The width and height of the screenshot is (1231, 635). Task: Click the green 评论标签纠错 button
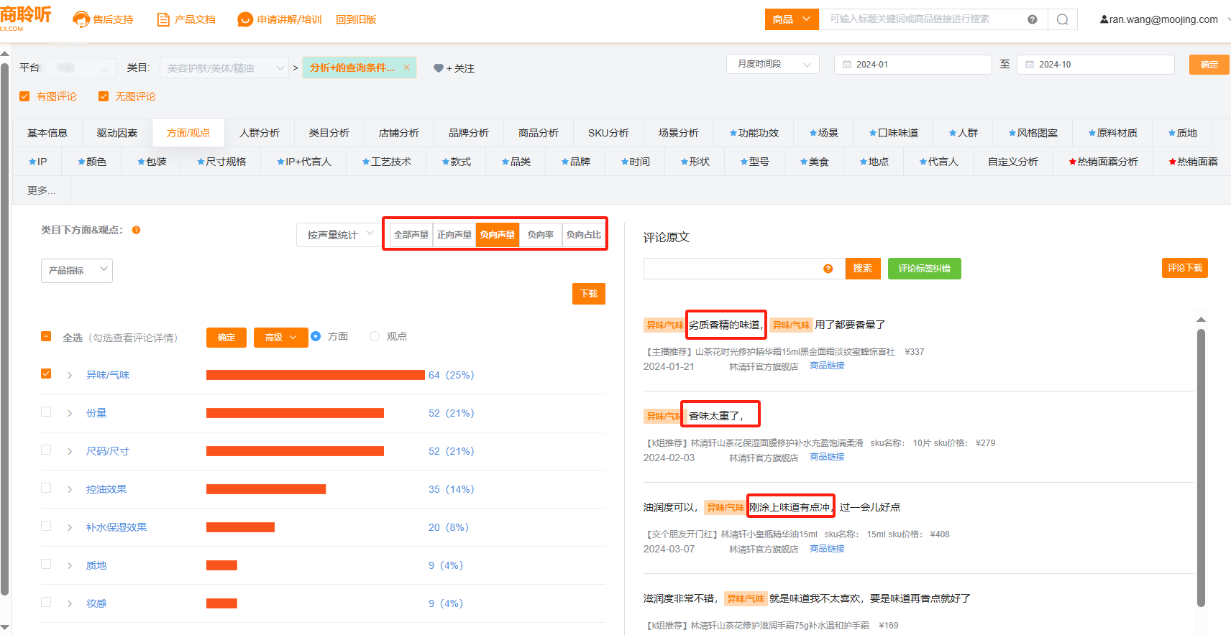click(x=924, y=269)
